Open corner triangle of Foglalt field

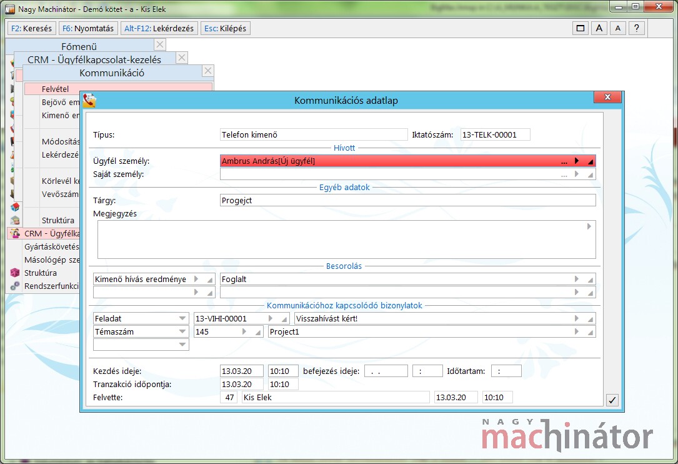(x=591, y=280)
